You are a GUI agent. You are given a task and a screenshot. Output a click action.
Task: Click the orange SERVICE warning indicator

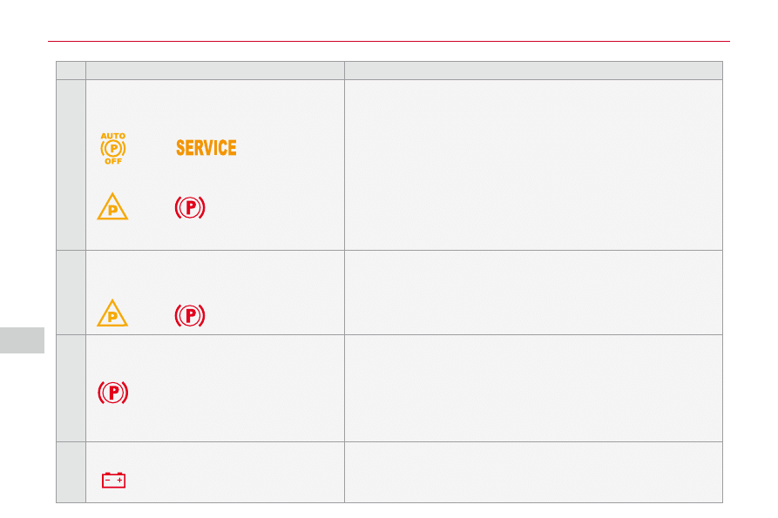pyautogui.click(x=206, y=148)
